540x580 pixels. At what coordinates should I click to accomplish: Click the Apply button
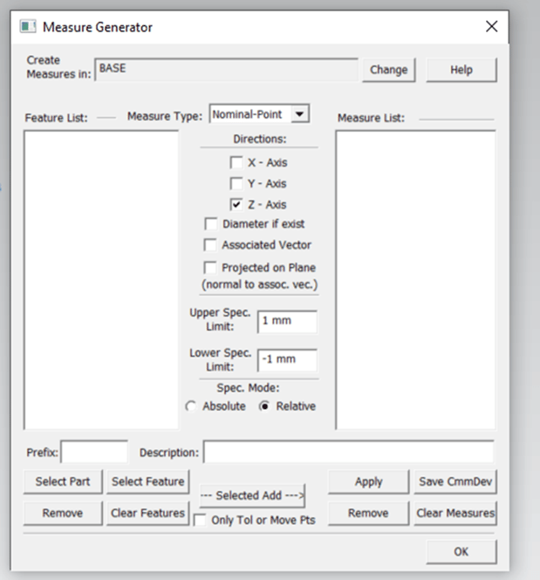368,481
